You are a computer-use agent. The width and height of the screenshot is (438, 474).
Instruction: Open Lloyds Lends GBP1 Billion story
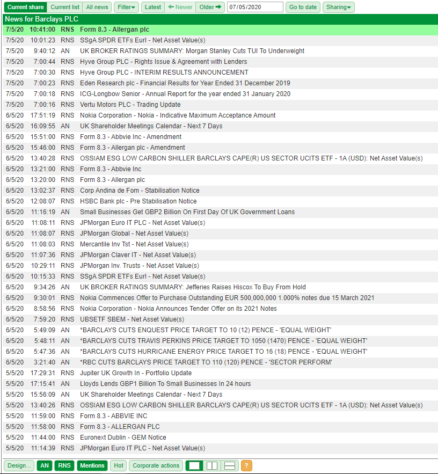click(220, 384)
